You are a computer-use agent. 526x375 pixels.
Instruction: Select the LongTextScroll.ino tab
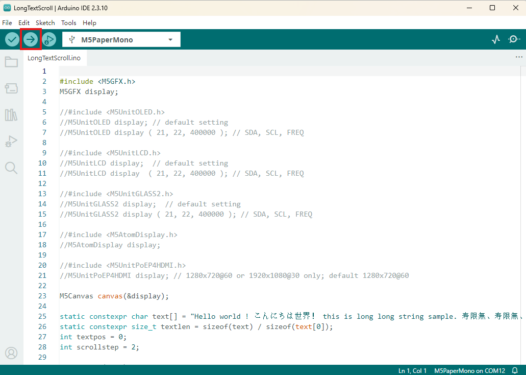[54, 58]
